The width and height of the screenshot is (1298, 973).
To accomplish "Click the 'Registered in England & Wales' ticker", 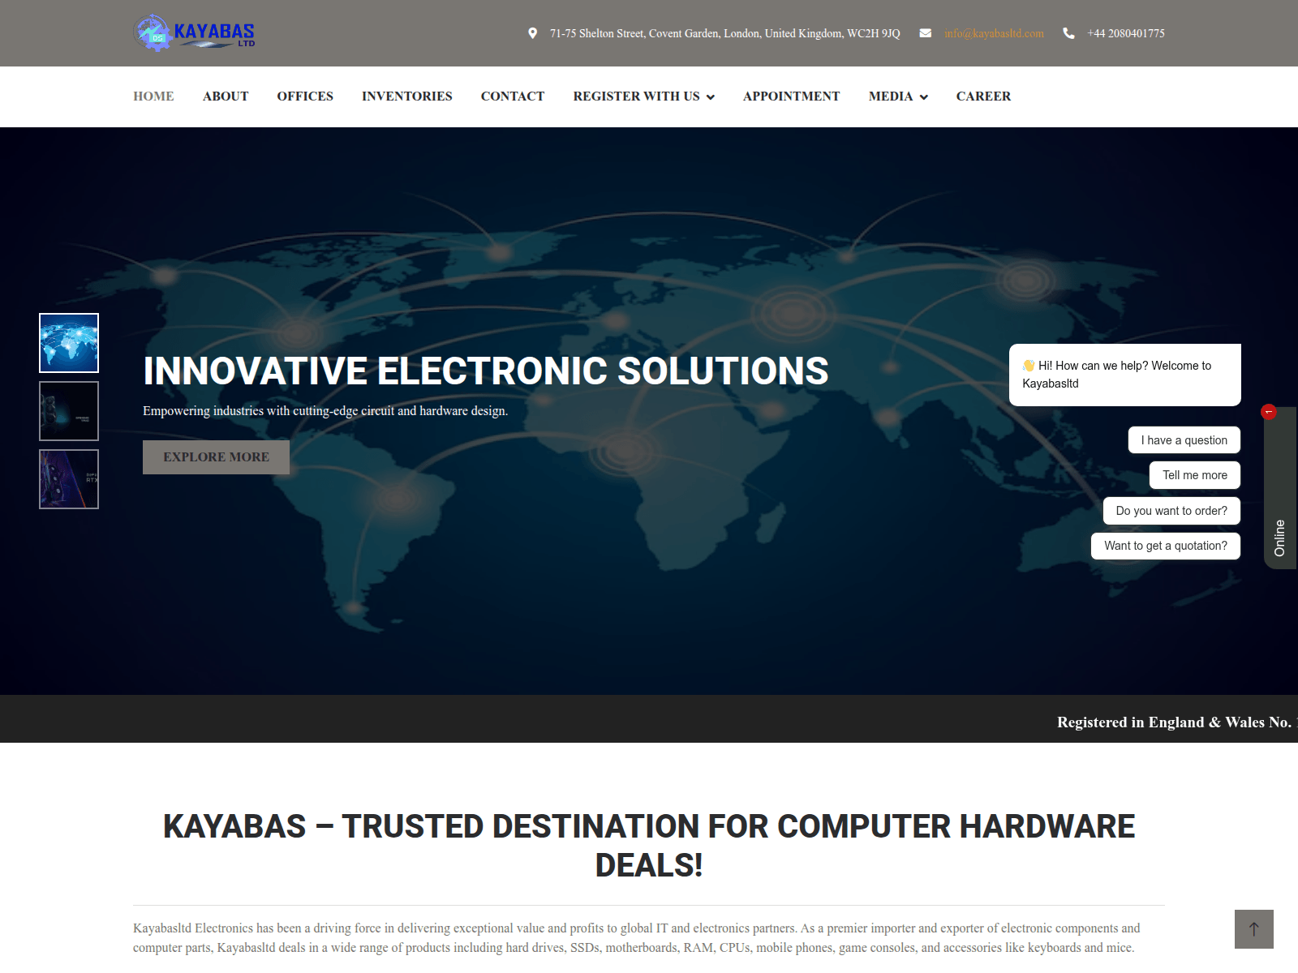I will coord(1176,722).
